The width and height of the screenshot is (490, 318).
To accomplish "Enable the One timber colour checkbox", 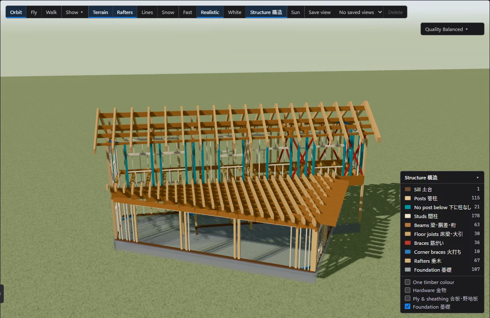I will (407, 282).
